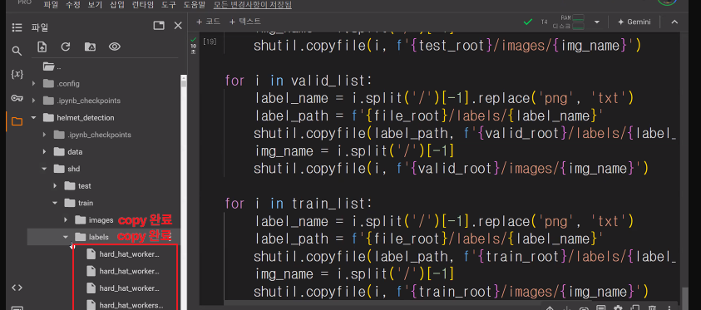Add a cell with + 코드
Viewport: 701px width, 310px height.
[x=208, y=22]
